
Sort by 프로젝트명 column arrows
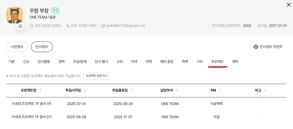(40, 90)
